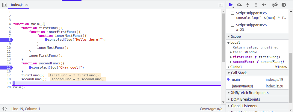Click the closing brace on line 19
The image size is (293, 112).
click(14, 83)
